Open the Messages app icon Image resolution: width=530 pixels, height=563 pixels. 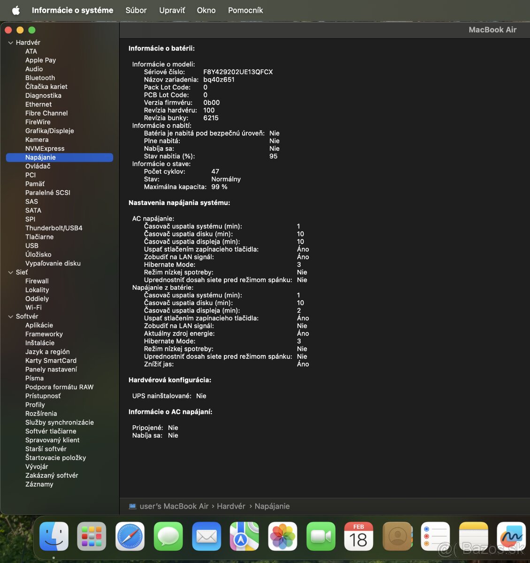(168, 536)
